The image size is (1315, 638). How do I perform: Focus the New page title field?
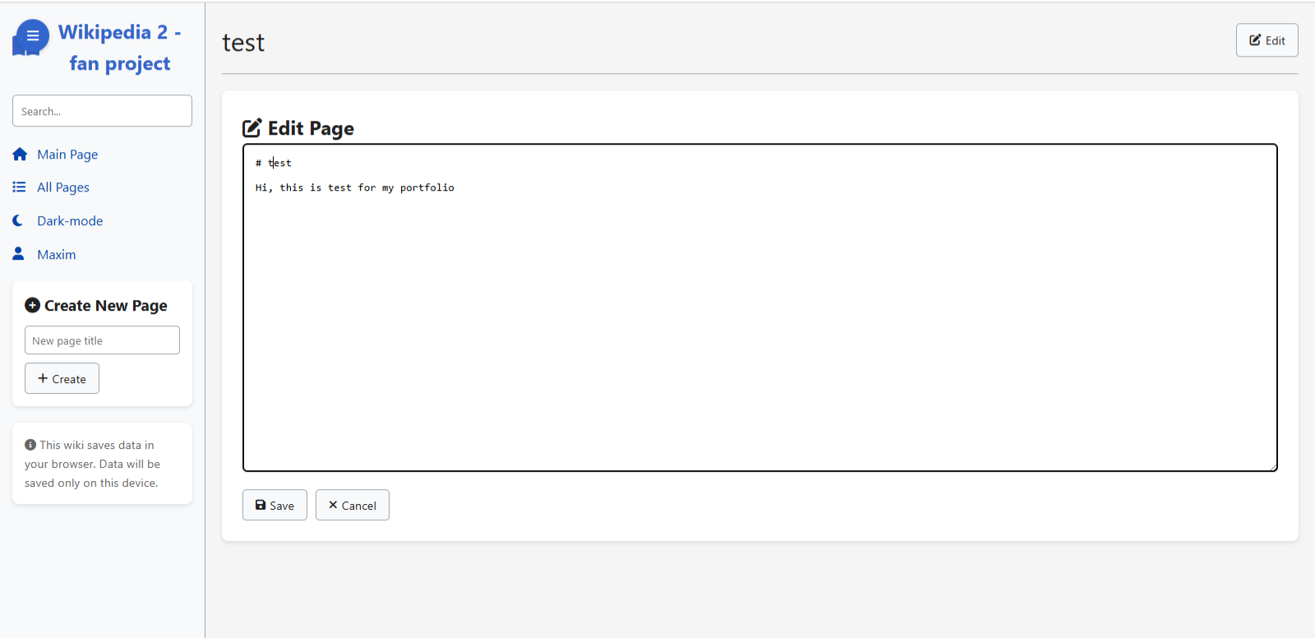click(x=102, y=340)
